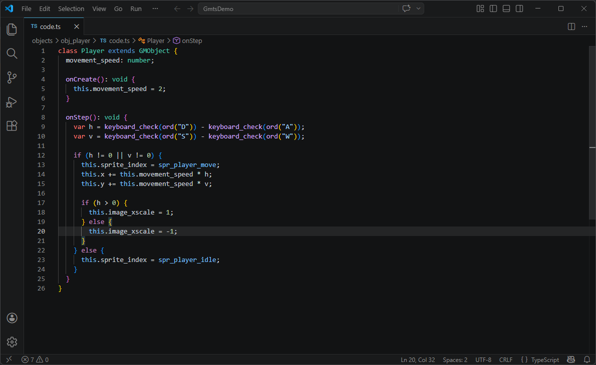The height and width of the screenshot is (365, 596).
Task: Select the code.ts tab
Action: (50, 26)
